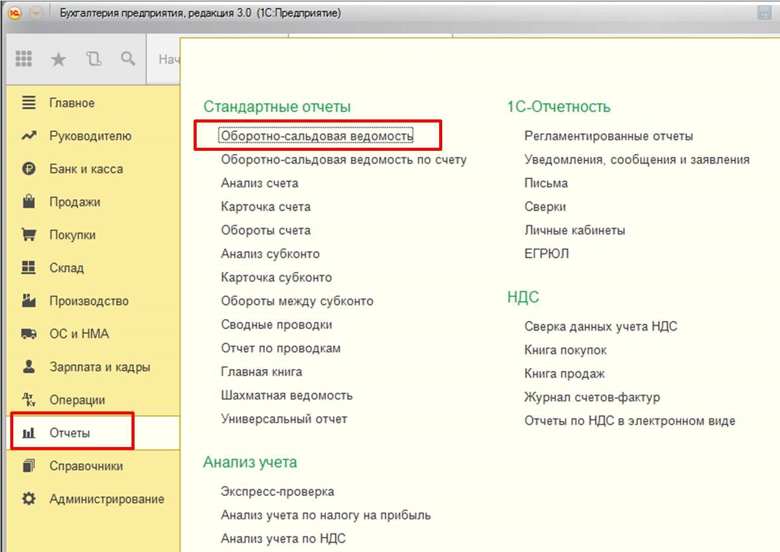Click the Search magnifier icon
This screenshot has height=552, width=780.
coord(127,59)
